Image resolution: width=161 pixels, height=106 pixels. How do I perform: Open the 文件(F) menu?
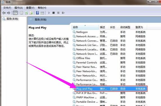coord(7,8)
